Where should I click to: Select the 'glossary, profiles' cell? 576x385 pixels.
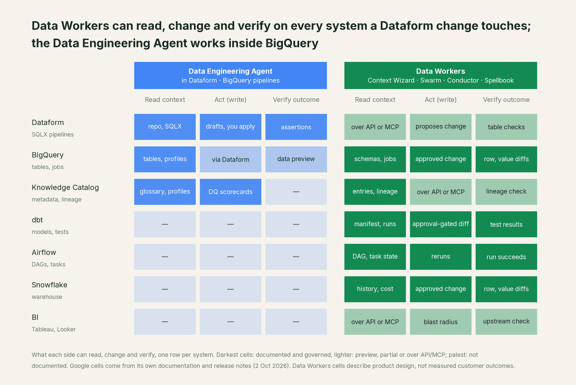(x=165, y=192)
